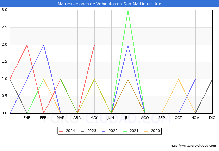Click the red 2024 peak at ENE
This screenshot has height=151, width=219.
(x=27, y=45)
